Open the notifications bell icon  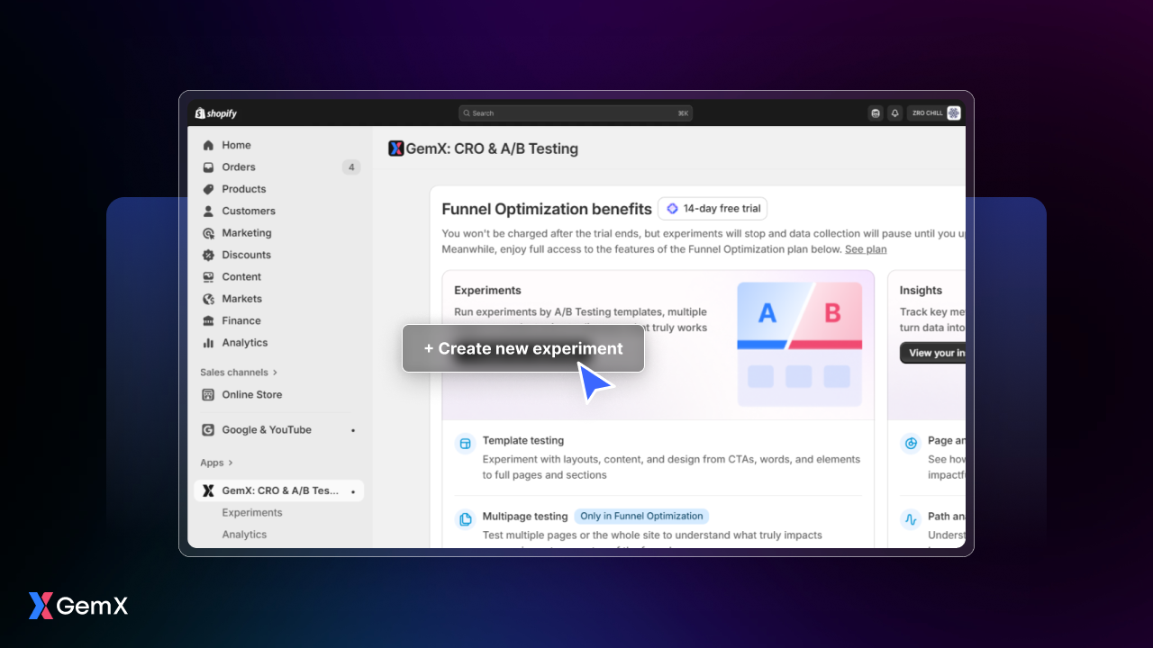(x=894, y=113)
